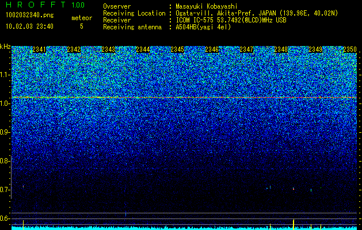This screenshot has width=362, height=230.
Task: Click the 2342 time marker
Action: 74,49
